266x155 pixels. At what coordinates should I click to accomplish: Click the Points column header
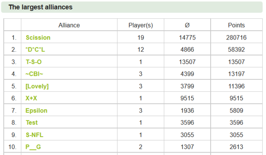[236, 25]
